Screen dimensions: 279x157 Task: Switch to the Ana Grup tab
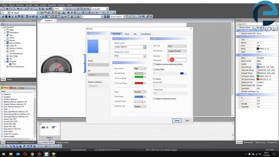[116, 34]
